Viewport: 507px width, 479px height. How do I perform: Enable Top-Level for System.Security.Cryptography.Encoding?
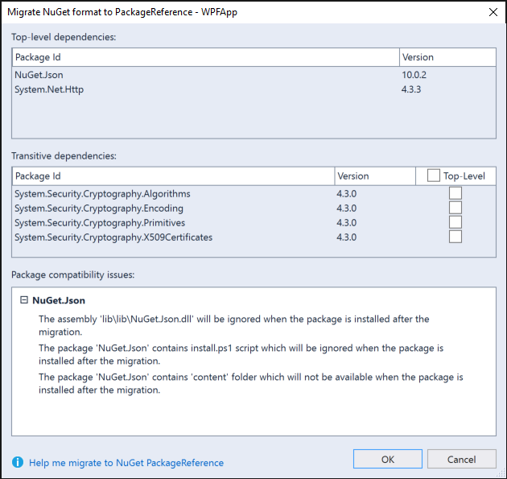455,208
